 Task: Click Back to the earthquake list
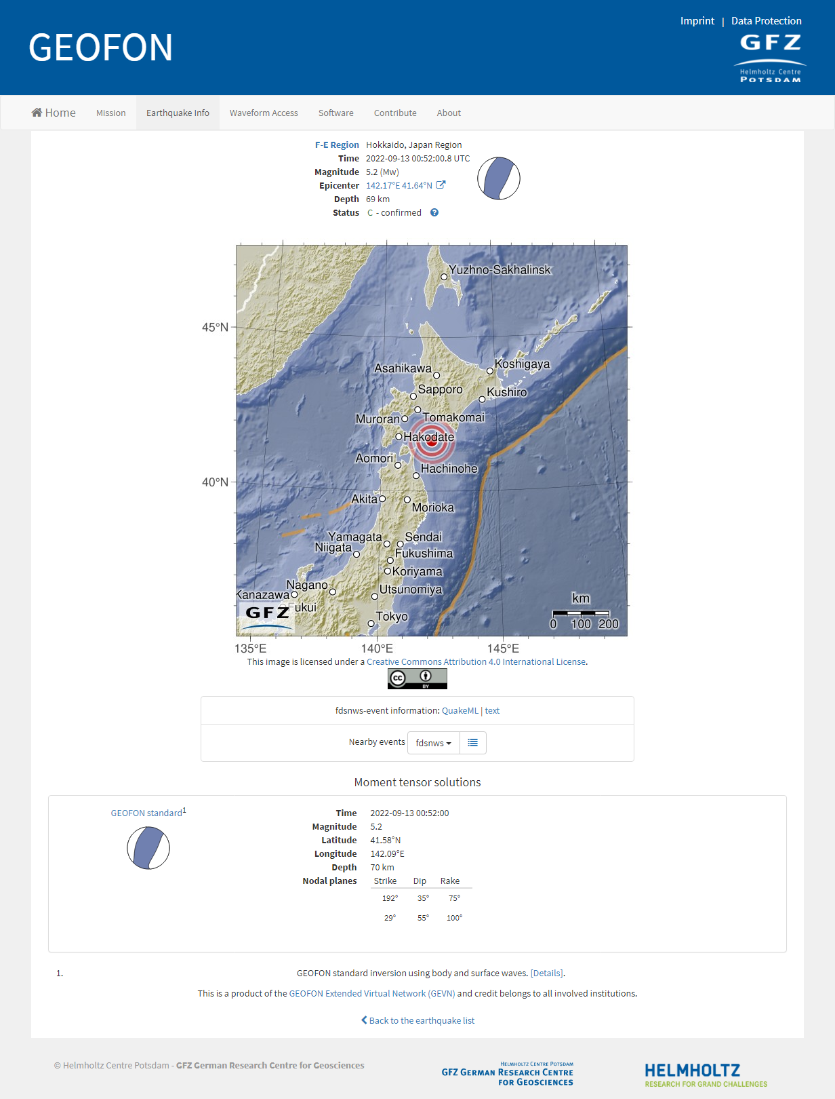pyautogui.click(x=417, y=1021)
